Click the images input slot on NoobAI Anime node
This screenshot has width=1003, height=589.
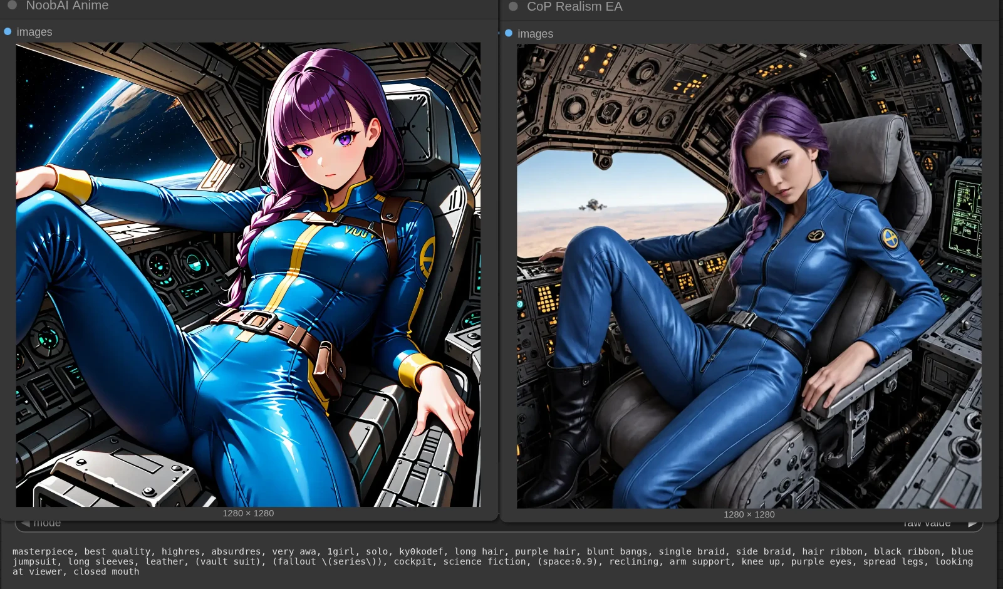point(8,31)
